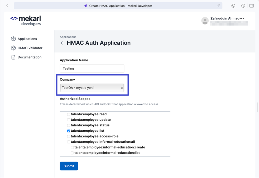Click the HMAC Auth Application title
This screenshot has width=259, height=178.
coord(99,43)
